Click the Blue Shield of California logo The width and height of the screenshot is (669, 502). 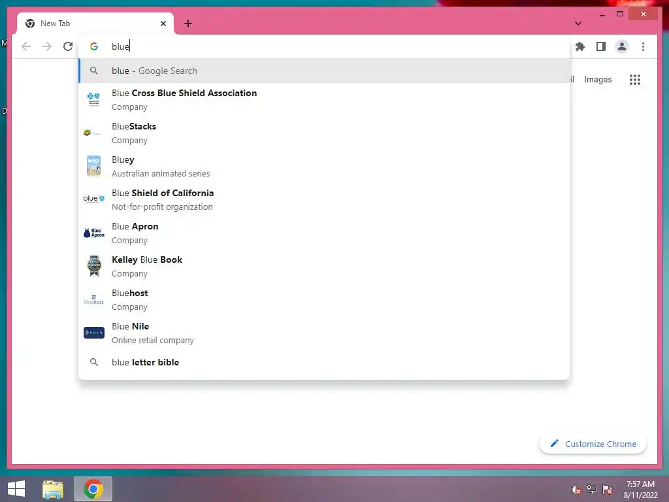[94, 199]
